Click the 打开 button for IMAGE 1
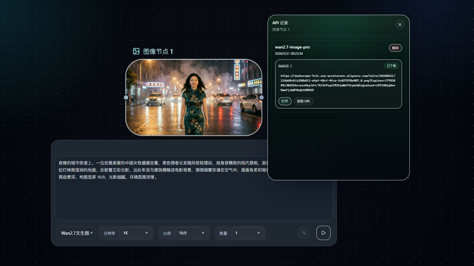This screenshot has width=474, height=266. pos(285,101)
